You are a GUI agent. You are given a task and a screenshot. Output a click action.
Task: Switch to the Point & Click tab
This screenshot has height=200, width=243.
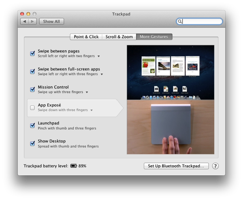coord(86,37)
